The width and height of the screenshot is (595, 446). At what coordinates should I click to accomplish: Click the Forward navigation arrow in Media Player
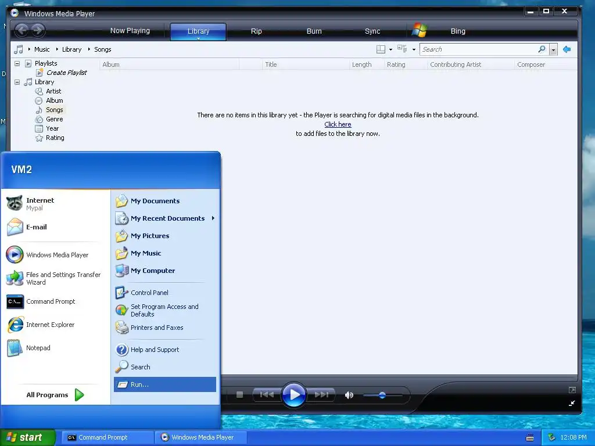click(x=38, y=30)
